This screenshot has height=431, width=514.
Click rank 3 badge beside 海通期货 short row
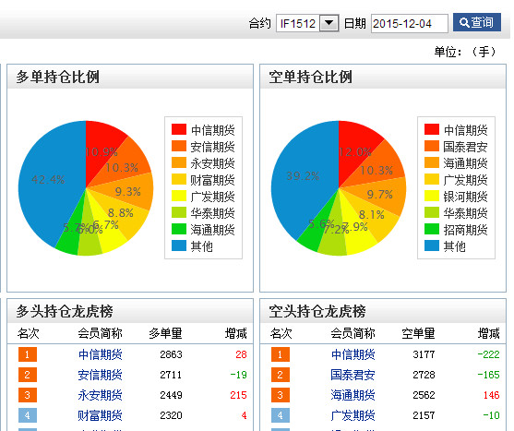pyautogui.click(x=281, y=395)
